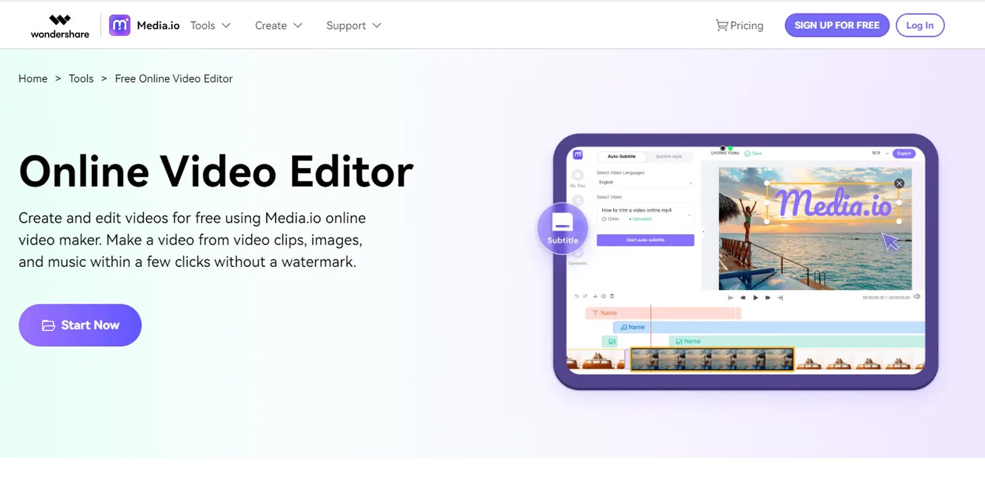Image resolution: width=985 pixels, height=492 pixels.
Task: Click the video editor preview illustration
Action: [739, 261]
